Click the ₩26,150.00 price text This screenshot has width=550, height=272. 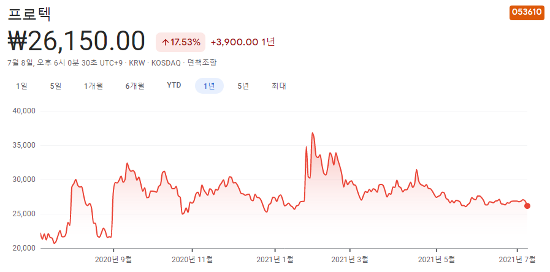[x=76, y=41]
